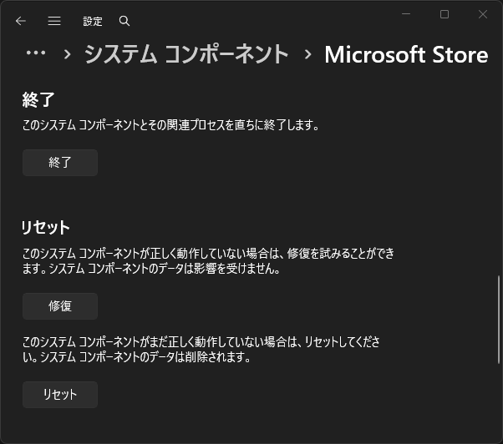Open the hamburger navigation menu
503x444 pixels.
pos(54,21)
